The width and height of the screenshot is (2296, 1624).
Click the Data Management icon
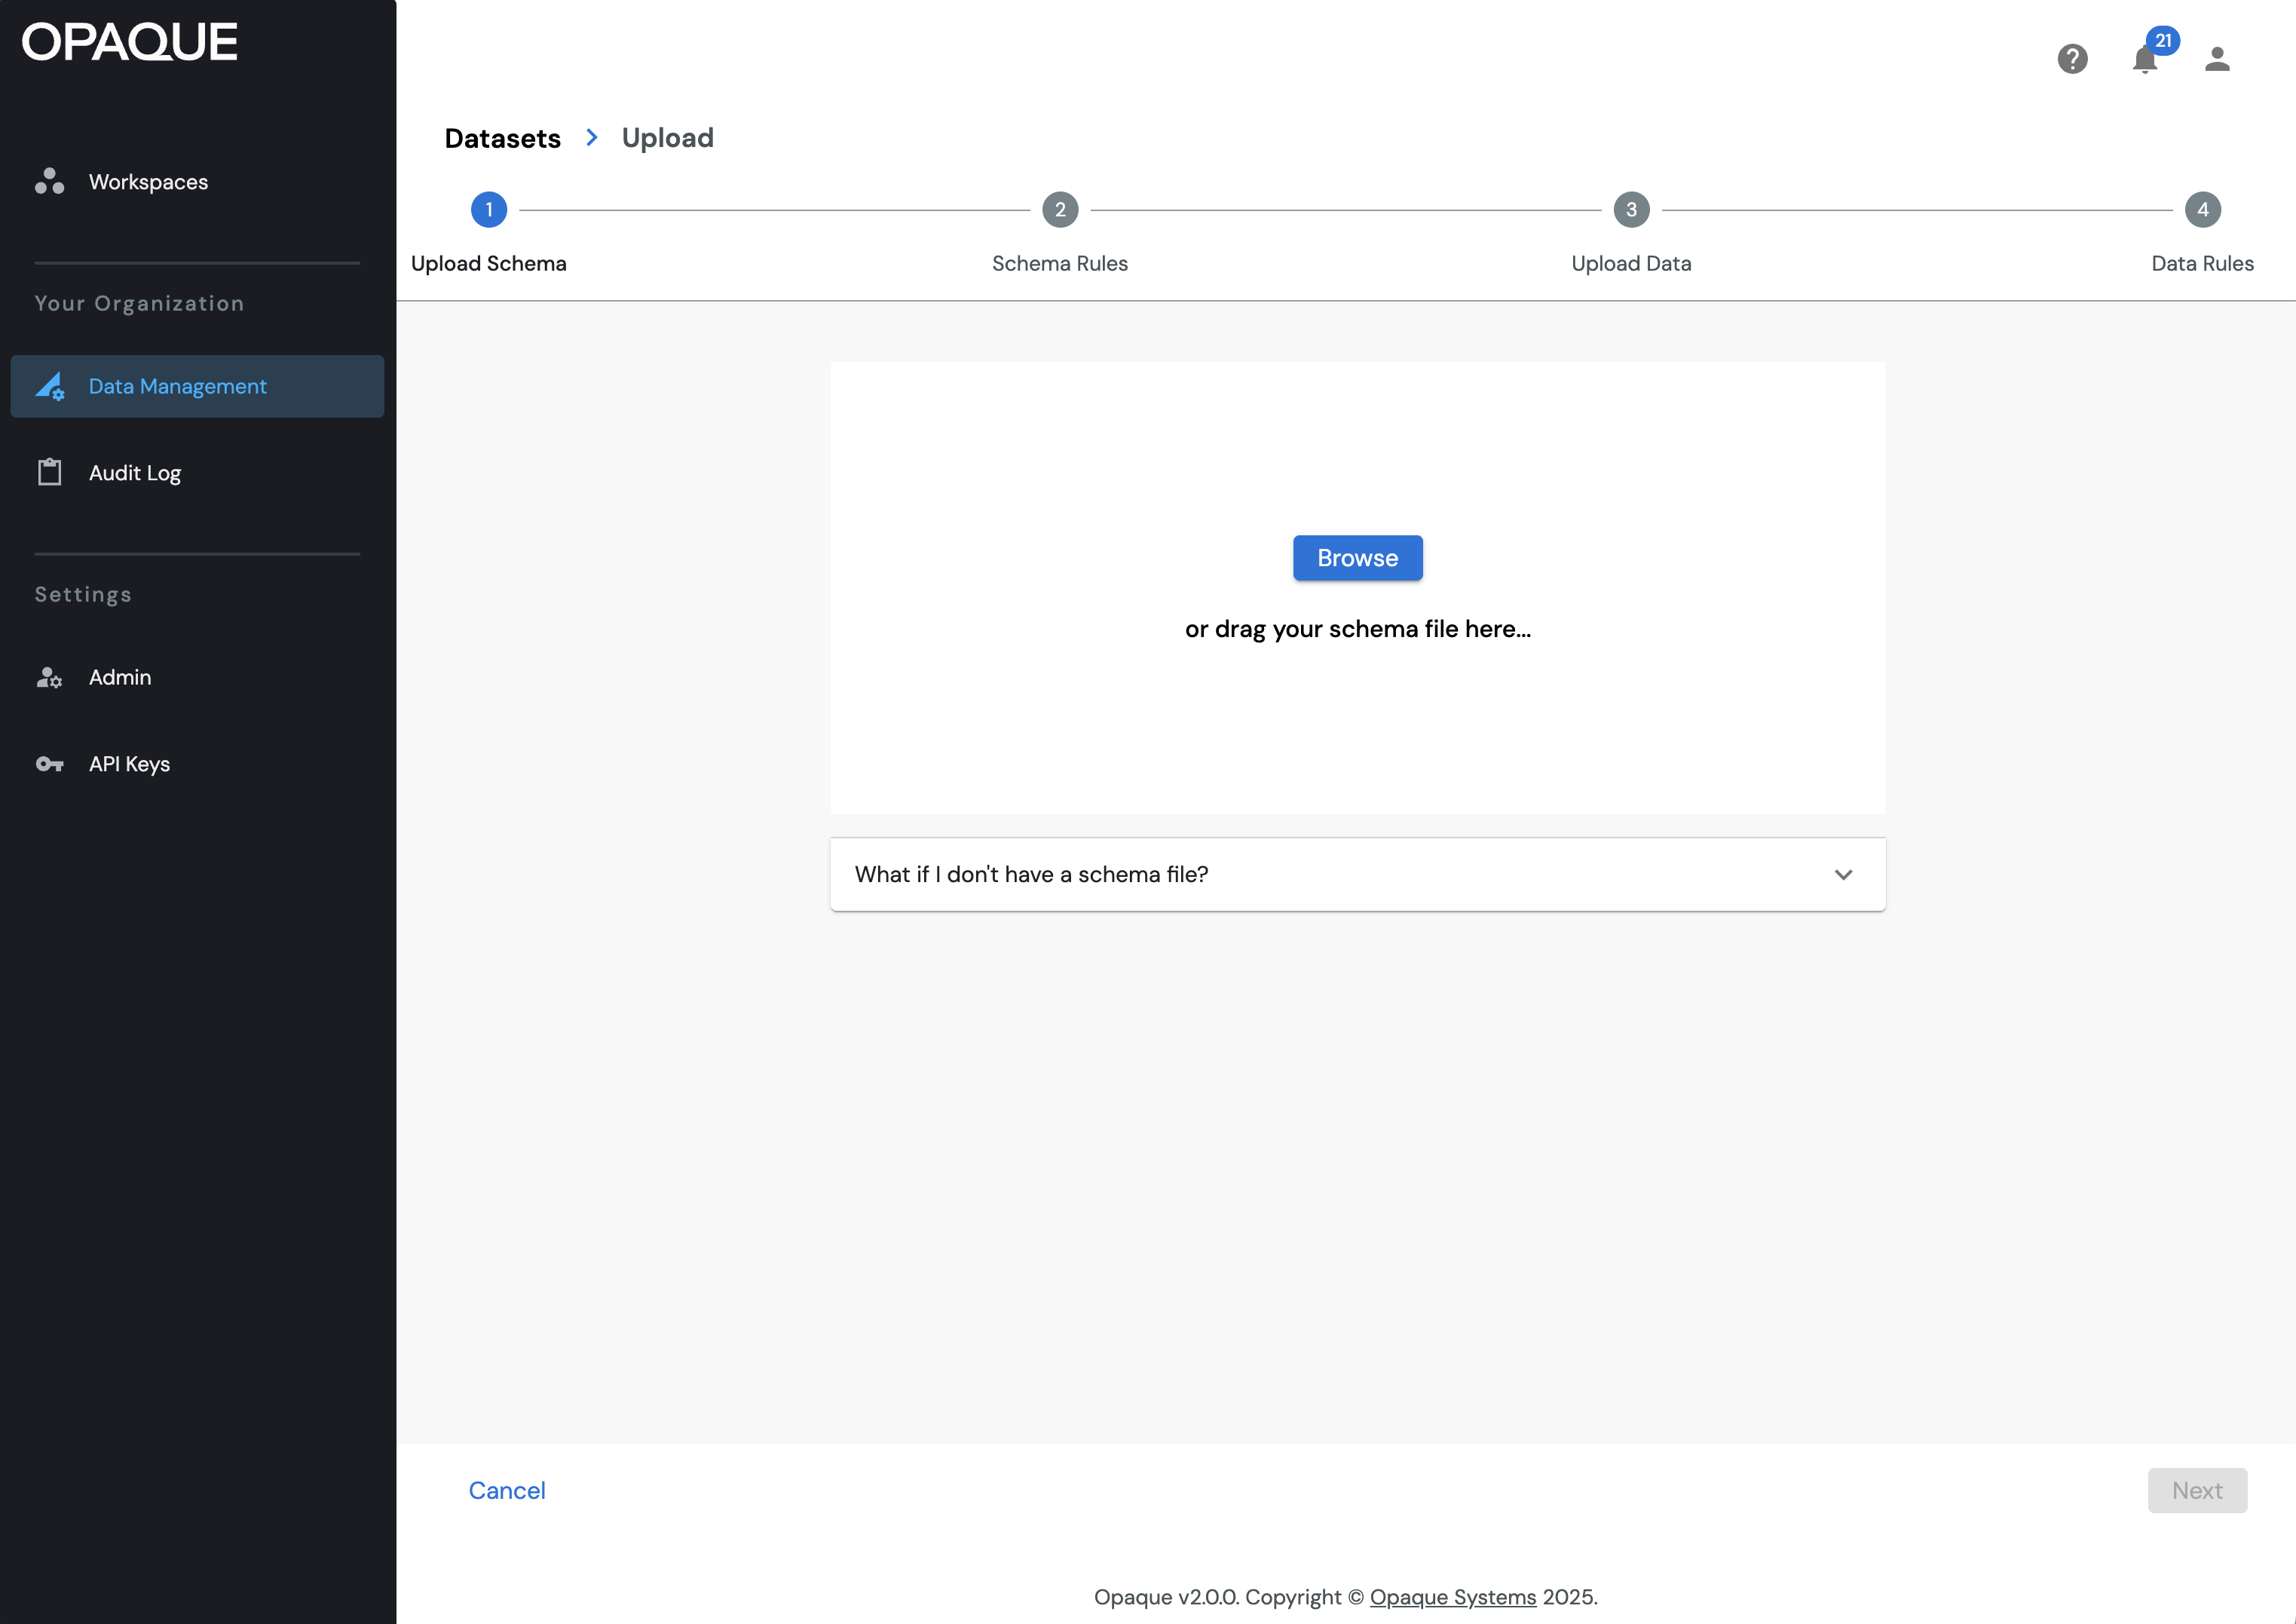[49, 386]
